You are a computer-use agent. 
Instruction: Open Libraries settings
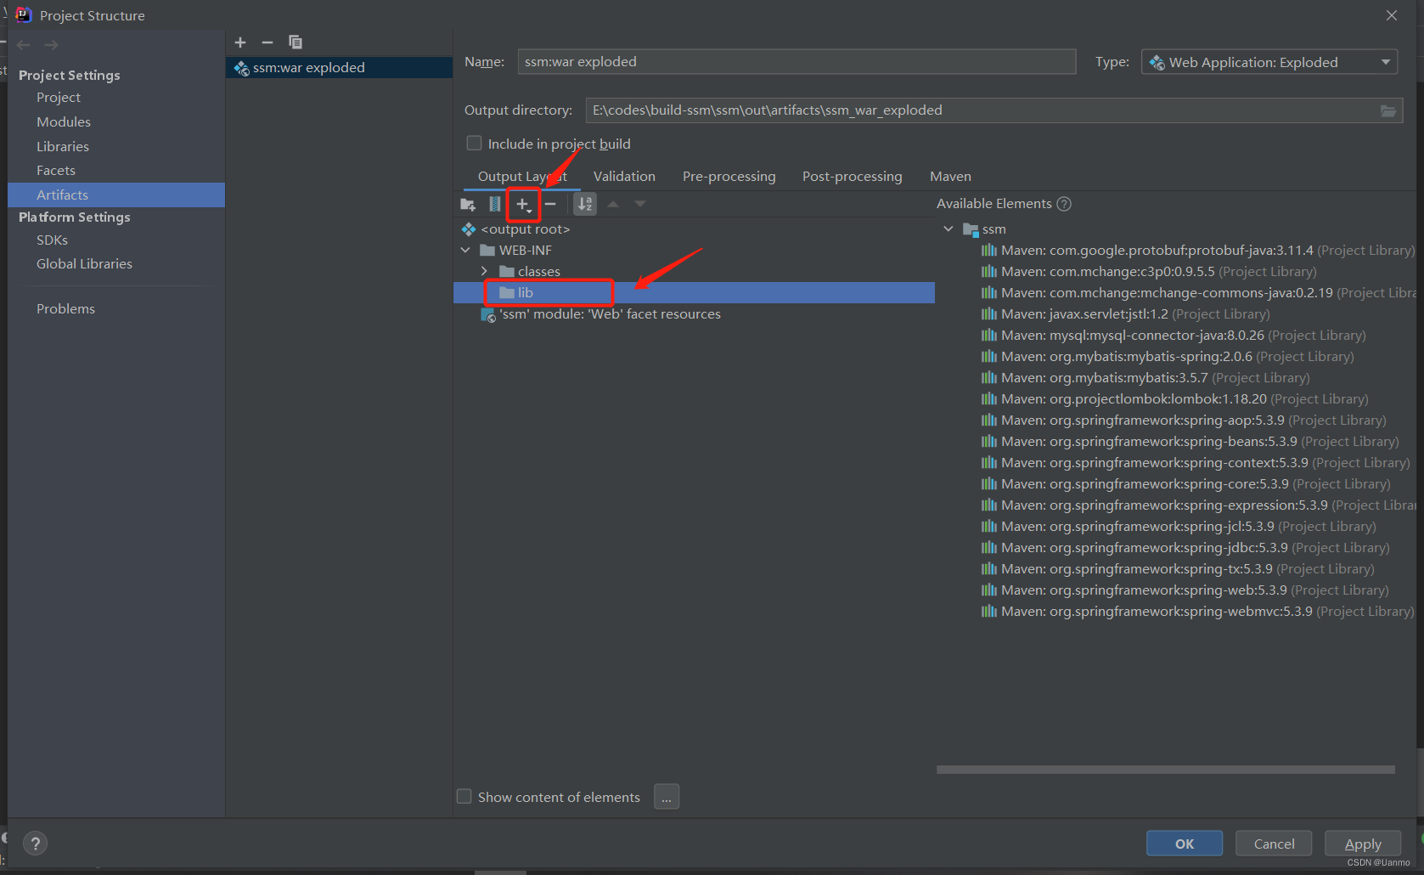point(63,147)
